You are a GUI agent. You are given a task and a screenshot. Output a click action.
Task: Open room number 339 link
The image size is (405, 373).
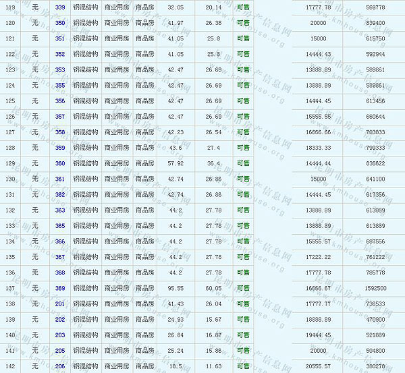point(60,7)
